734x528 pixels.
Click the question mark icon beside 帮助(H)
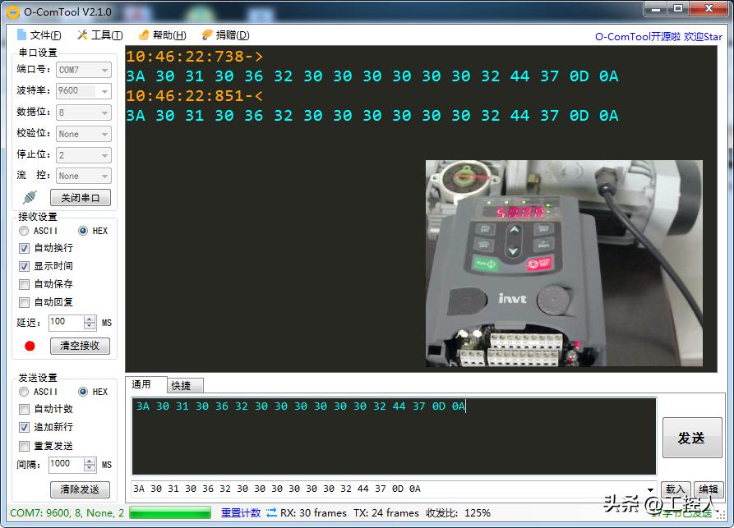point(142,34)
